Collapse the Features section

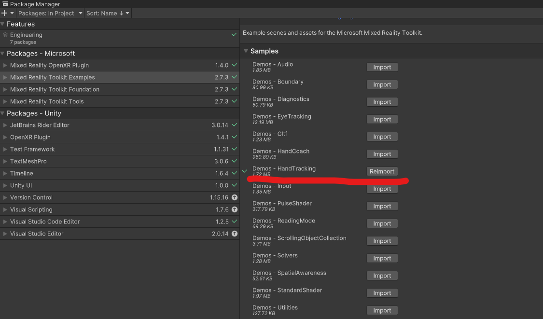click(x=2, y=24)
